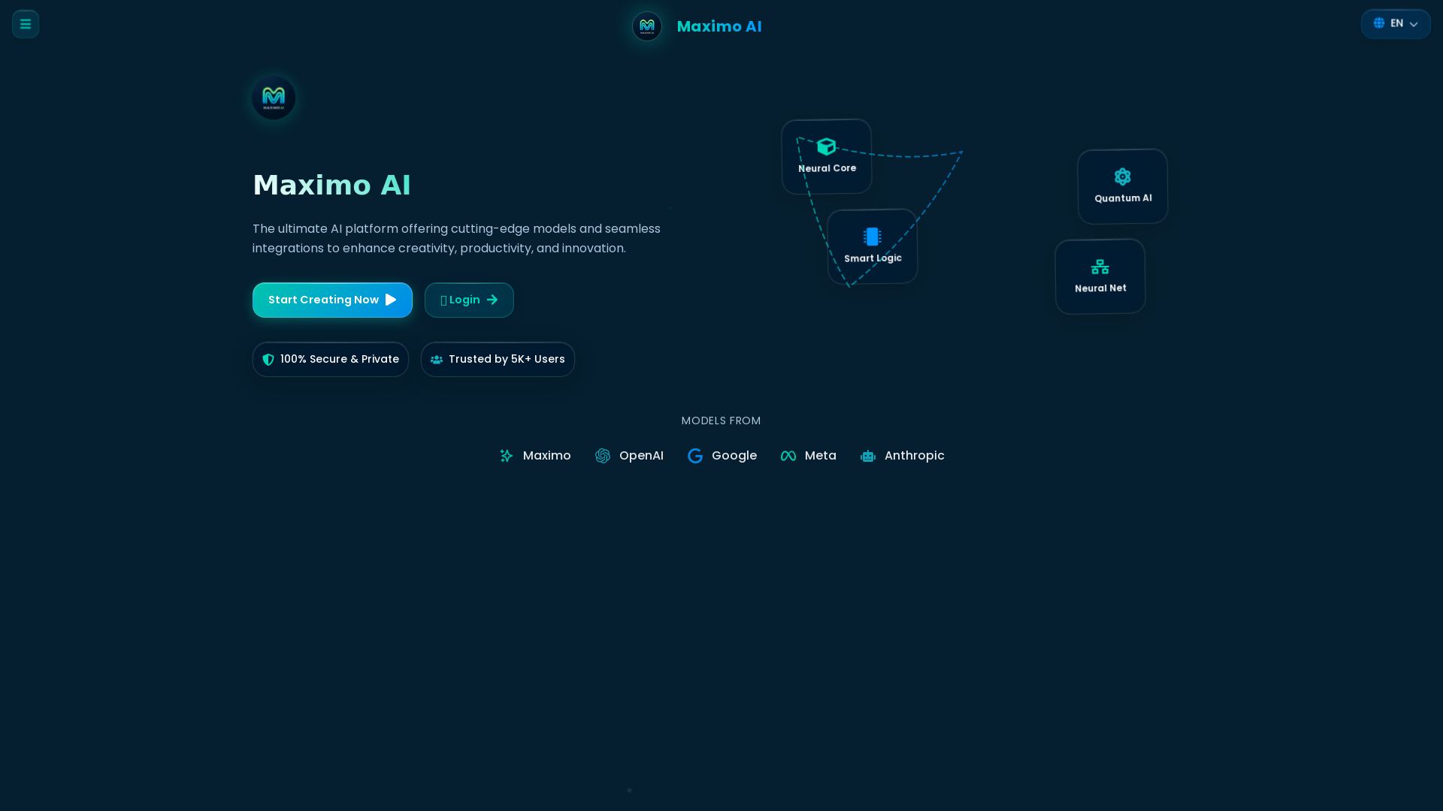Click the users icon on the trust badge
The image size is (1443, 811).
pos(437,359)
